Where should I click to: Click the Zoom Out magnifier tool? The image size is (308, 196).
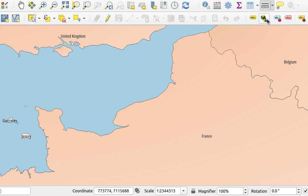(x=54, y=5)
